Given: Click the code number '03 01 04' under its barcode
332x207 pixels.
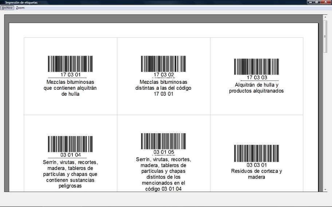Looking at the screenshot, I should point(71,155).
